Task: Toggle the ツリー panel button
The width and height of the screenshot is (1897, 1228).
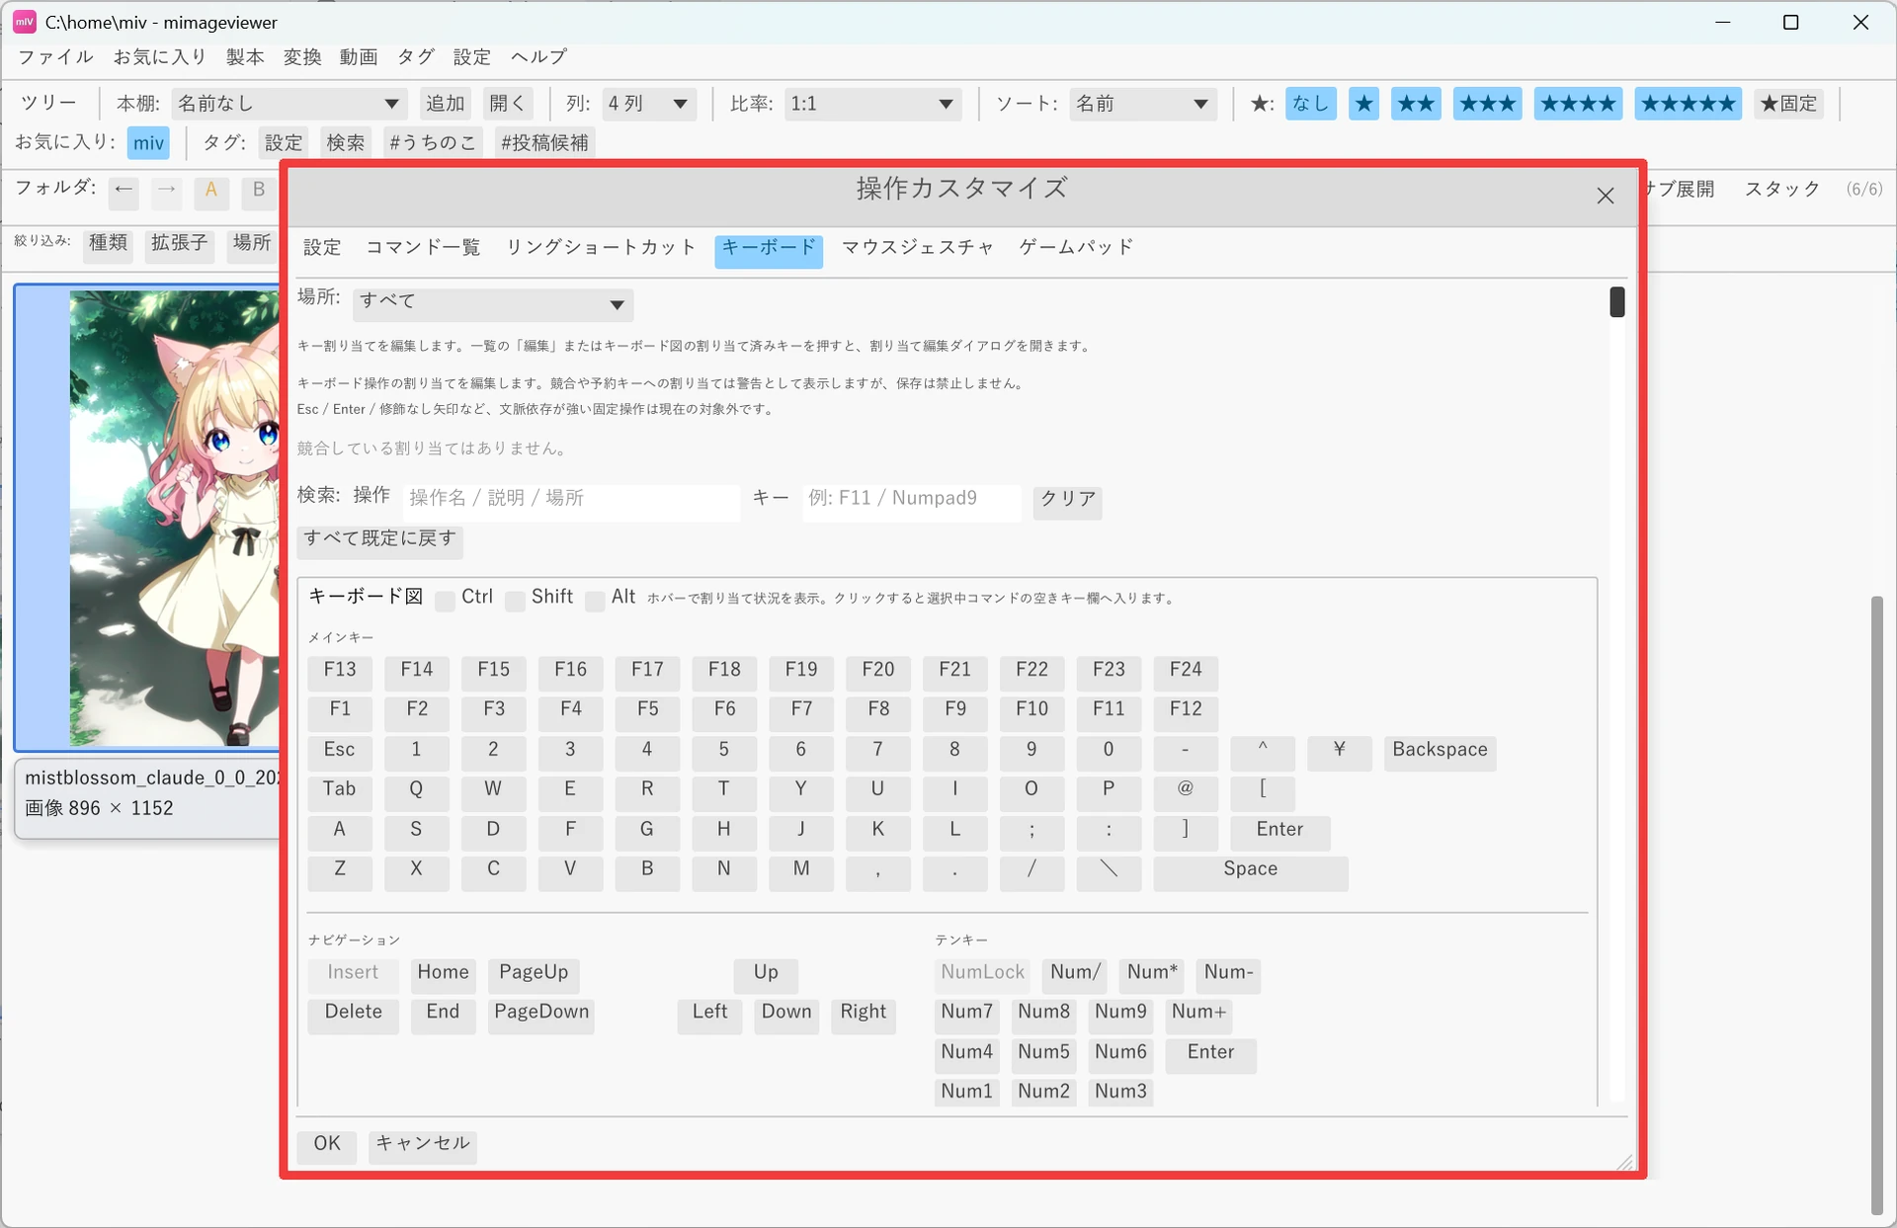Action: [48, 104]
